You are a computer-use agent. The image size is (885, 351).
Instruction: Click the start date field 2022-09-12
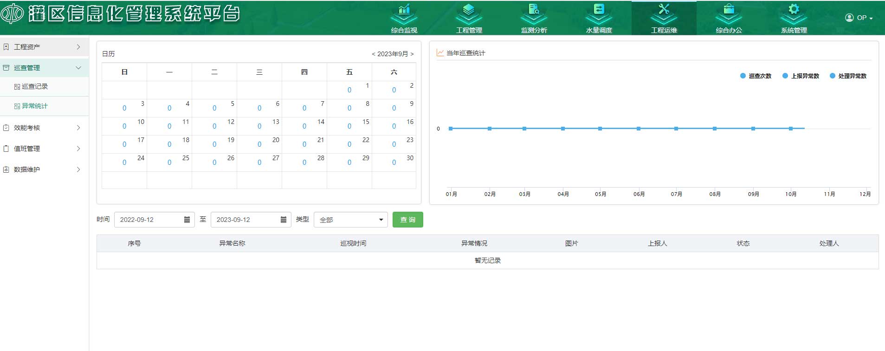[x=149, y=220]
